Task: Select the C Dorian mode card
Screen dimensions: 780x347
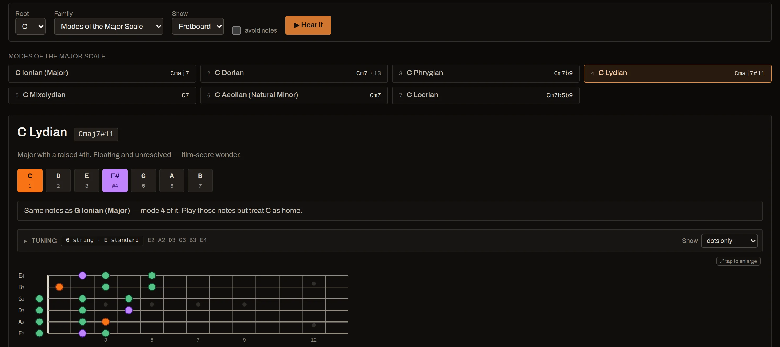Action: pyautogui.click(x=294, y=73)
